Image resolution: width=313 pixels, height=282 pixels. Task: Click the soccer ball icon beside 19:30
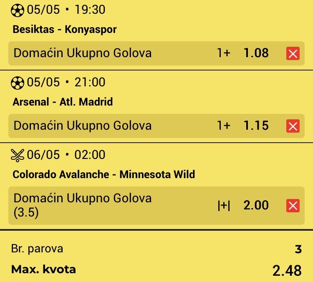coord(18,10)
